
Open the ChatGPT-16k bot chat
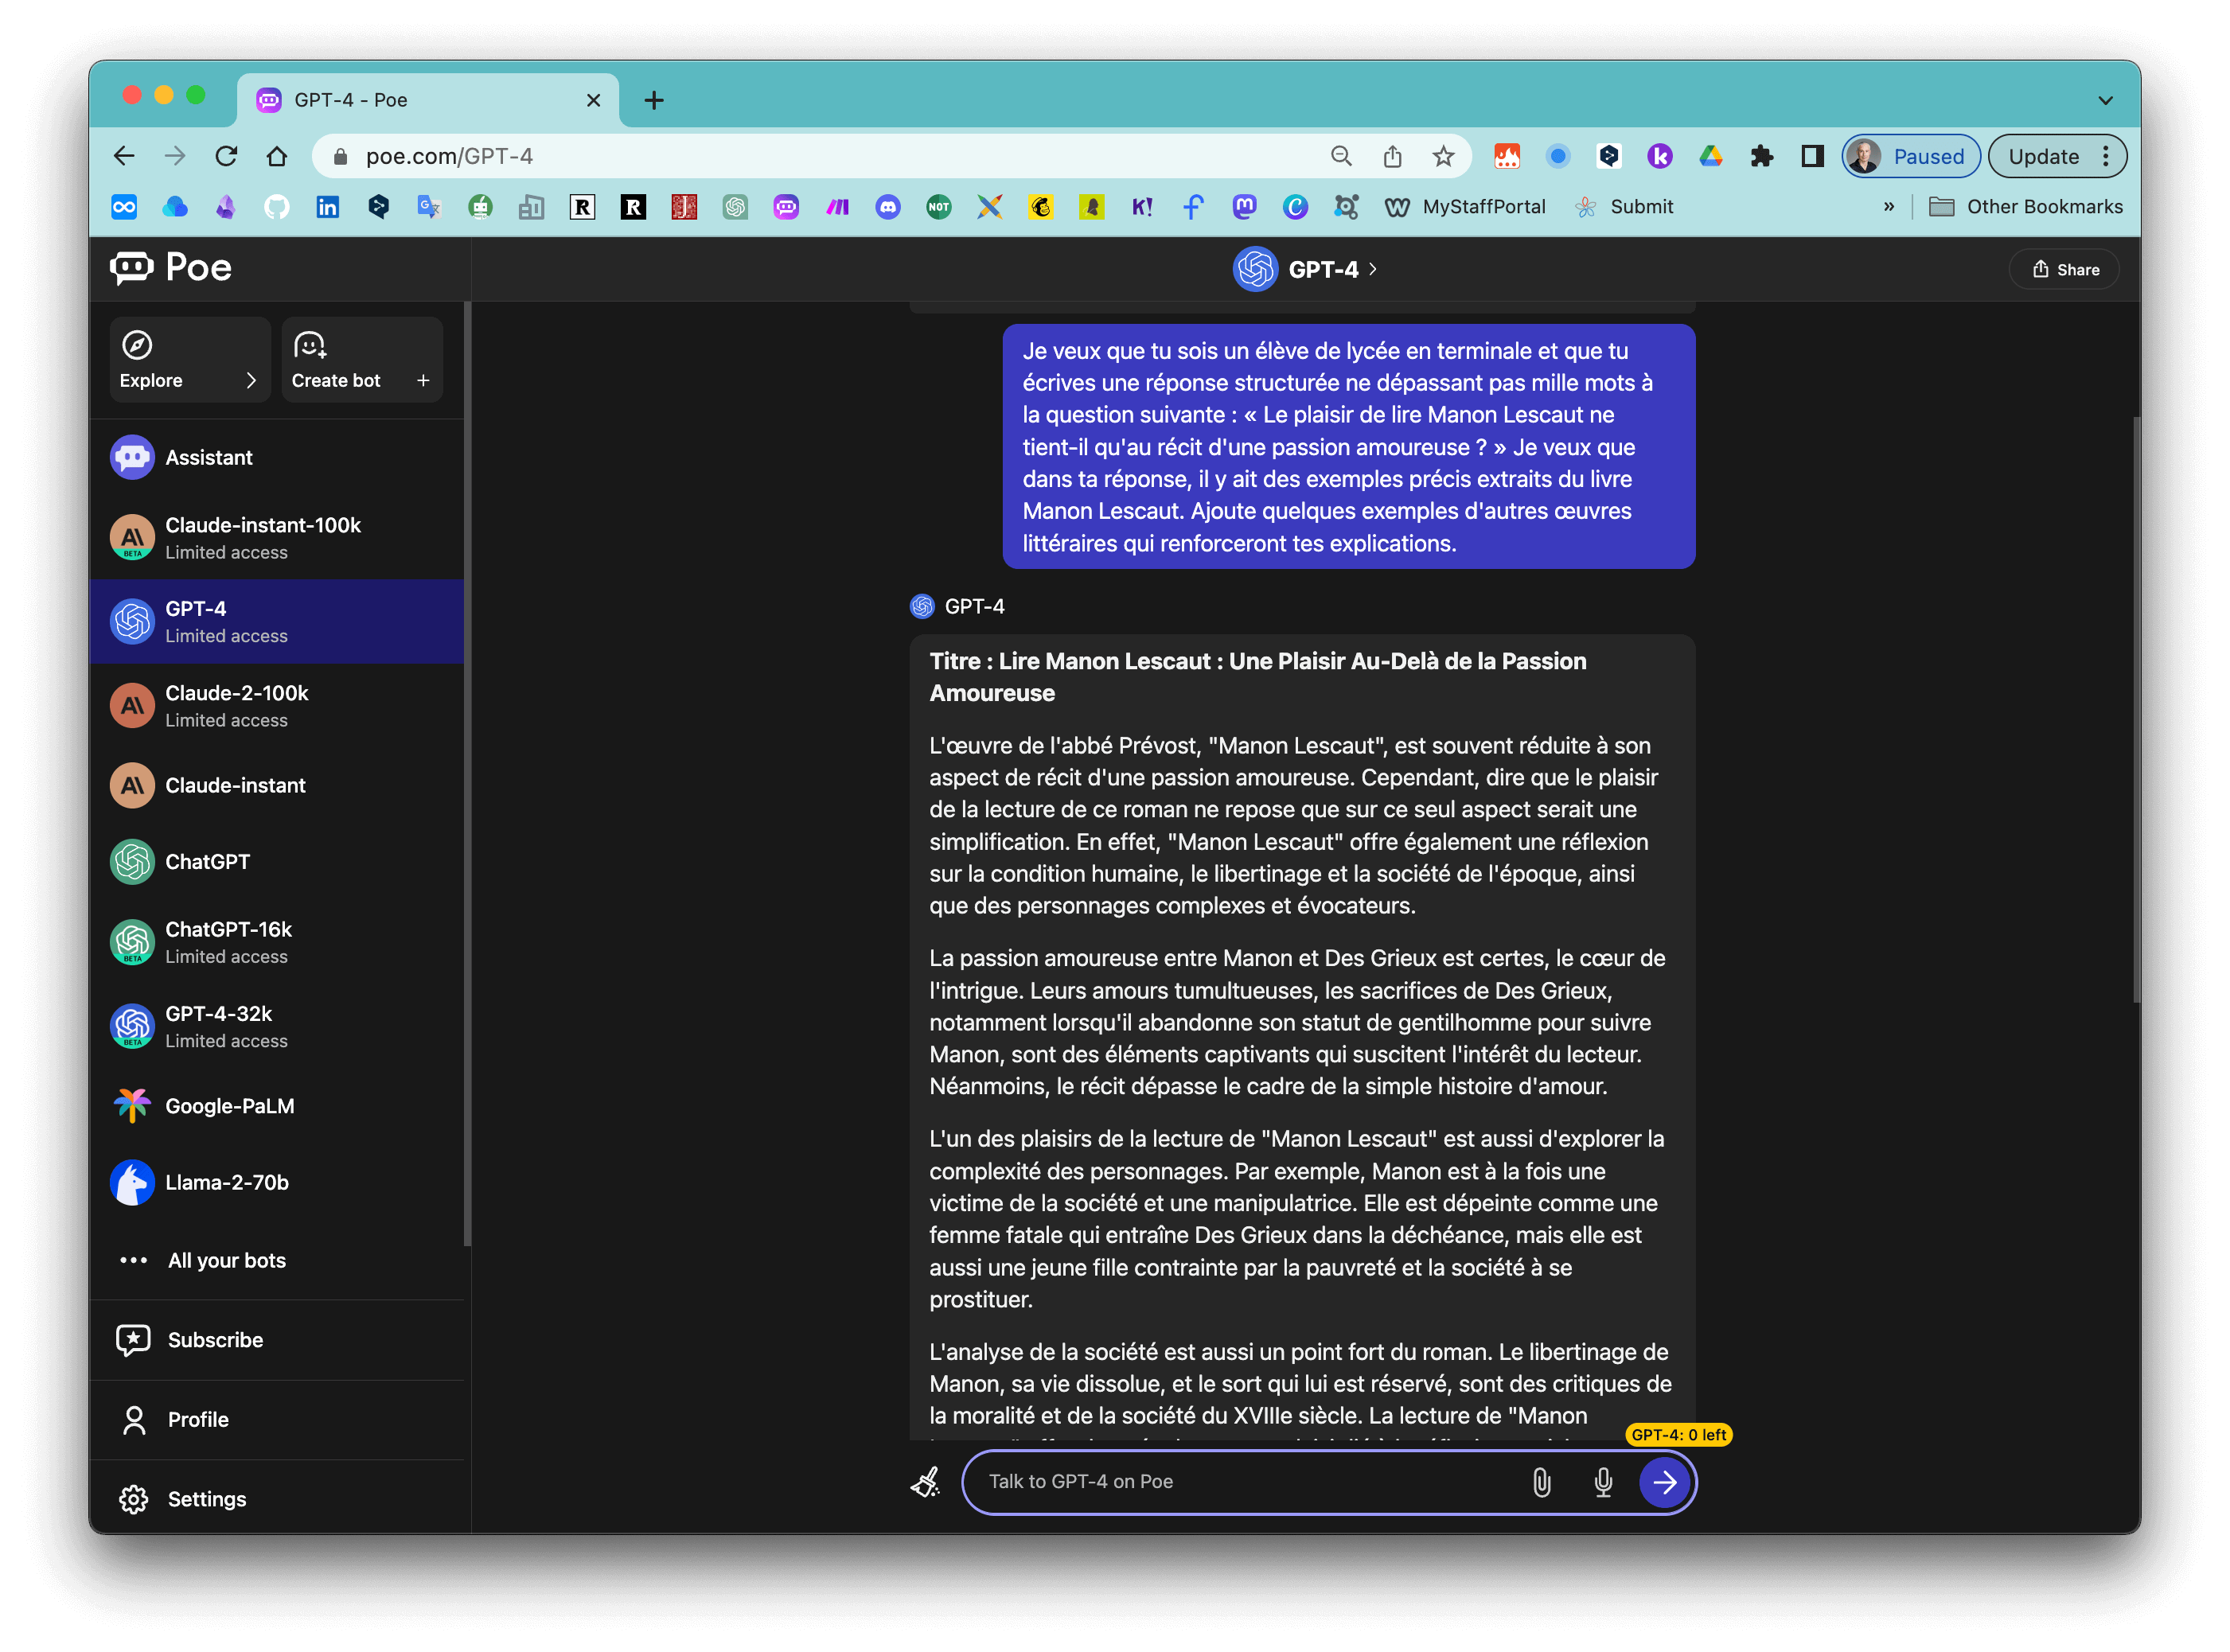(x=277, y=943)
